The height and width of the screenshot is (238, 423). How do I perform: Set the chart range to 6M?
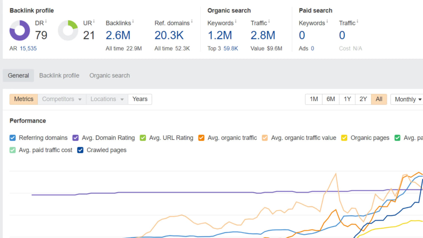click(331, 99)
